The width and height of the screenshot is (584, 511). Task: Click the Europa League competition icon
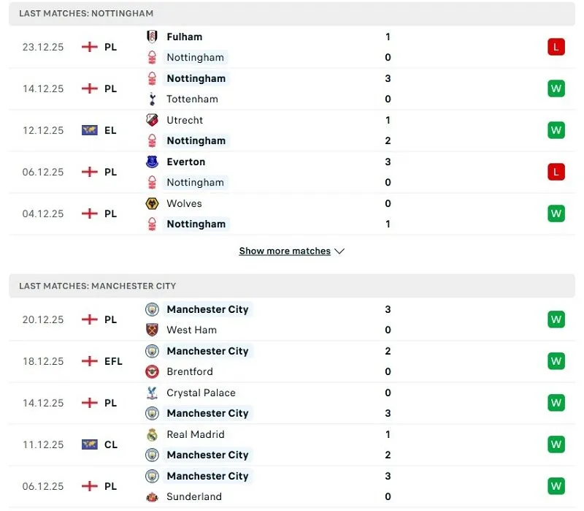pos(90,130)
